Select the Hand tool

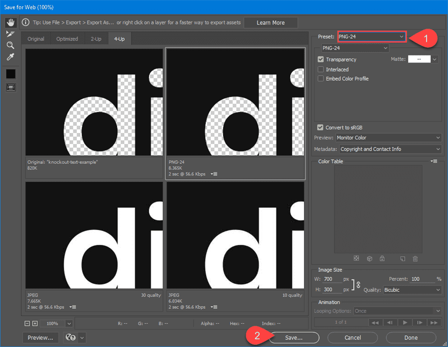10,22
